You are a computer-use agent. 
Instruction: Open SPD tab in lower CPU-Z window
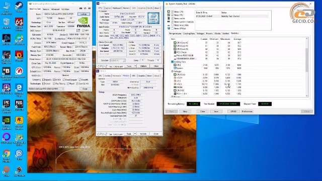134,76
